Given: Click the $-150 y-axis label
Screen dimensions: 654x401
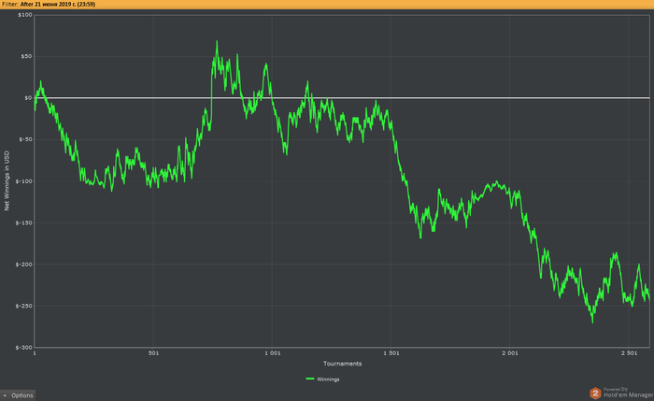Looking at the screenshot, I should [23, 222].
